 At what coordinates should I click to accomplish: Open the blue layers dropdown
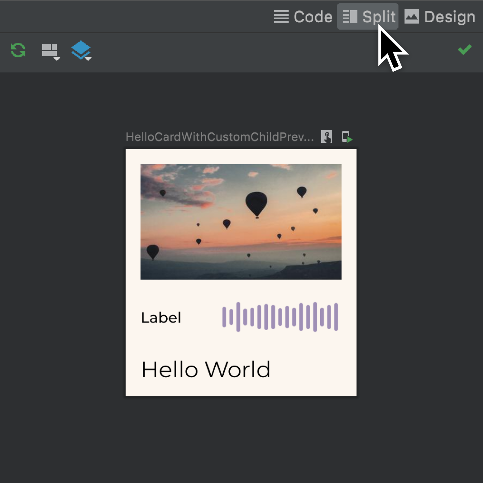(81, 51)
